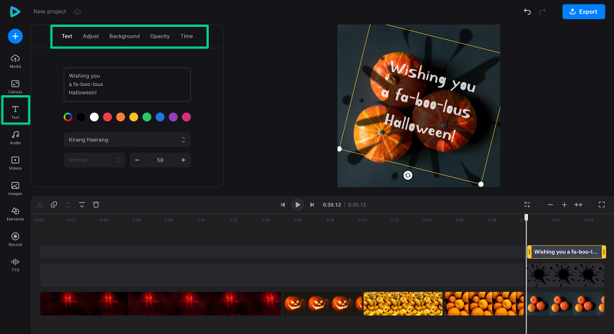The height and width of the screenshot is (334, 614).
Task: Open the TTS text-to-speech tool
Action: [15, 264]
